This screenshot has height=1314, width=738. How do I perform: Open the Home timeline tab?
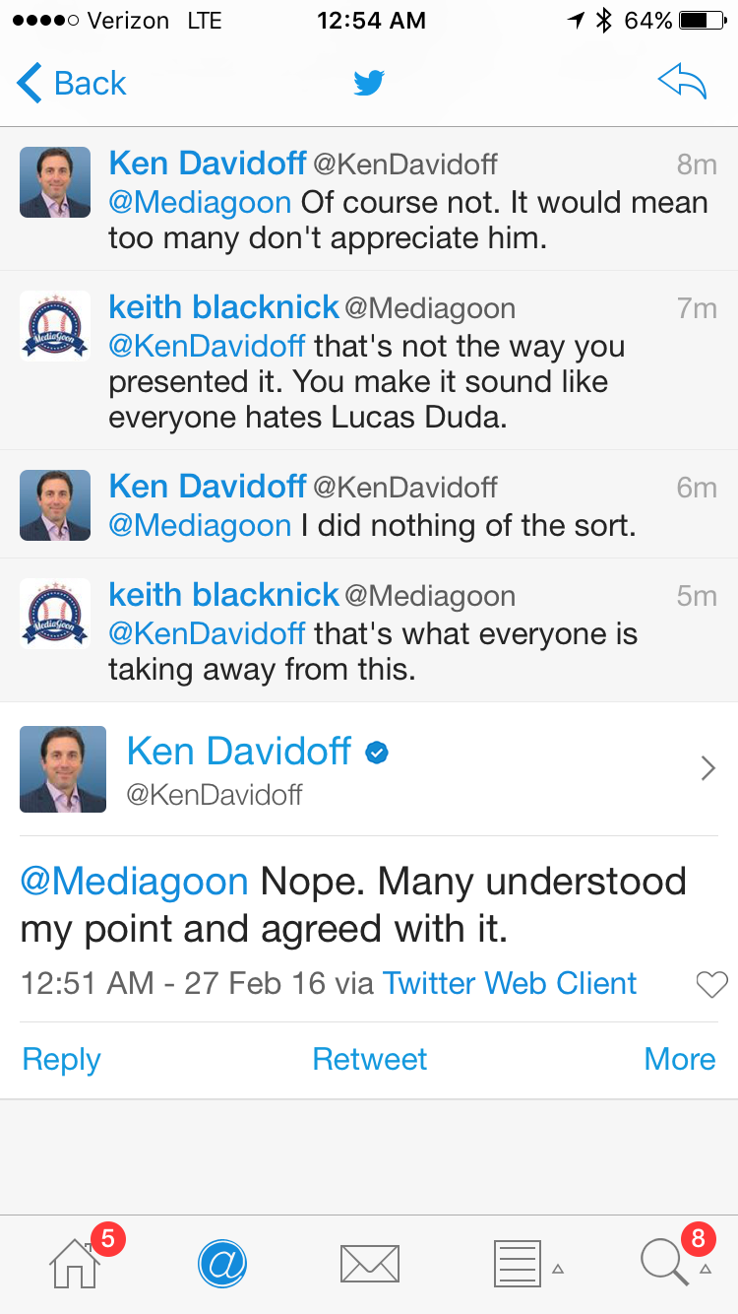(76, 1263)
